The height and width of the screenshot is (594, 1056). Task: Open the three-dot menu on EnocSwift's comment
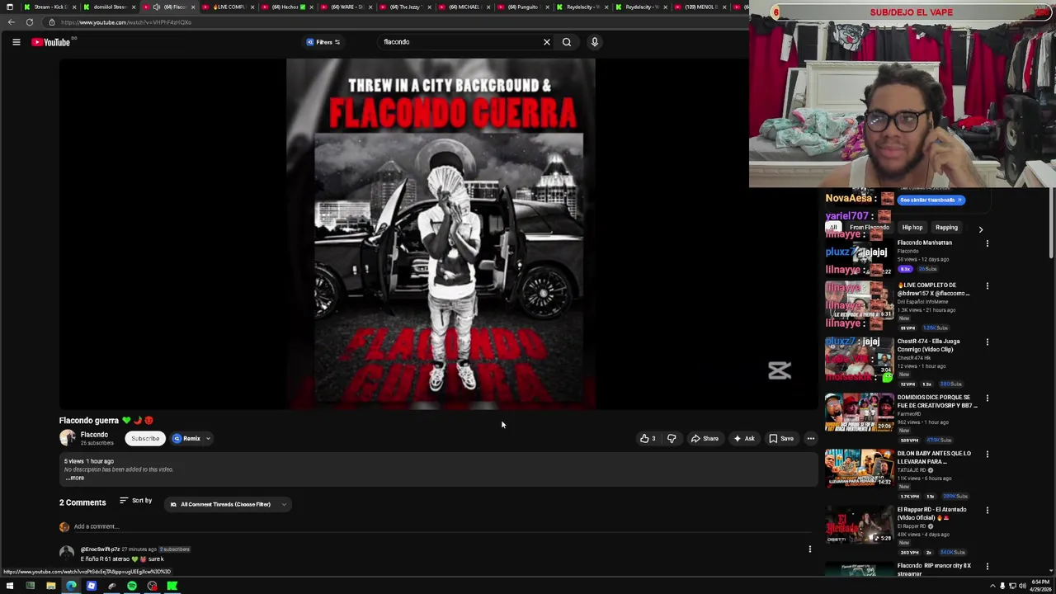tap(810, 549)
